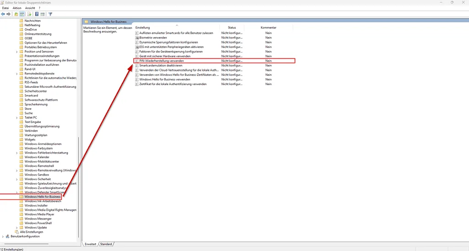The width and height of the screenshot is (469, 251).
Task: Go up one level via folder-arrow icon
Action: pos(16,14)
